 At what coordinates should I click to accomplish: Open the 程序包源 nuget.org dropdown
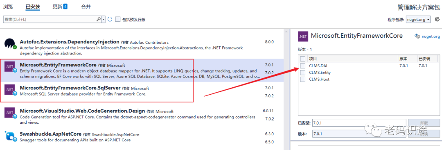(x=418, y=20)
